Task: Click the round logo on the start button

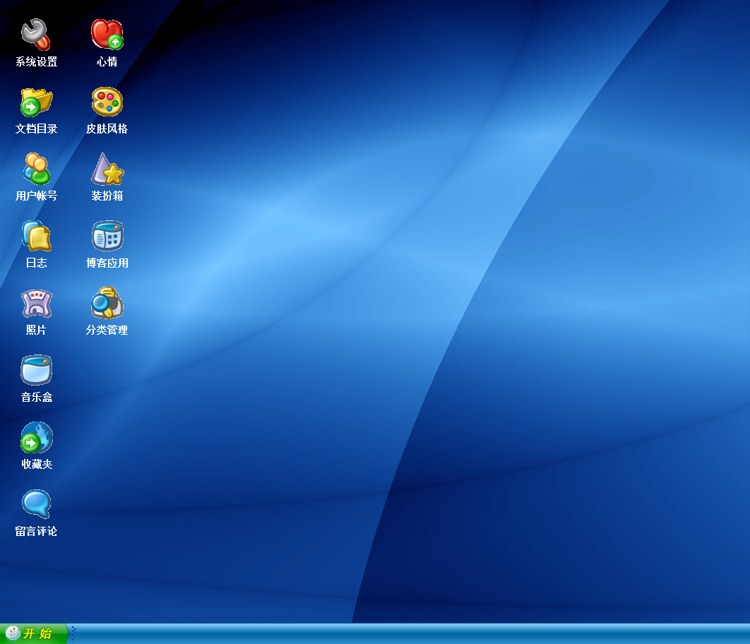Action: [13, 633]
